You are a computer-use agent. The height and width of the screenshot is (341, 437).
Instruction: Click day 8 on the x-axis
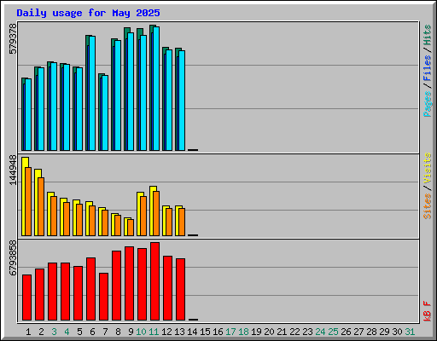118,332
